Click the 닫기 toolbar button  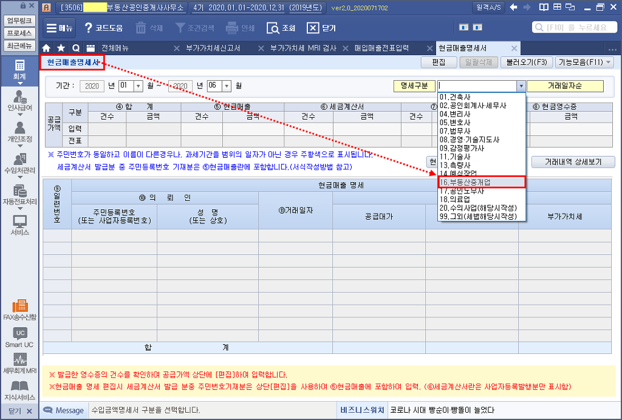tap(321, 28)
